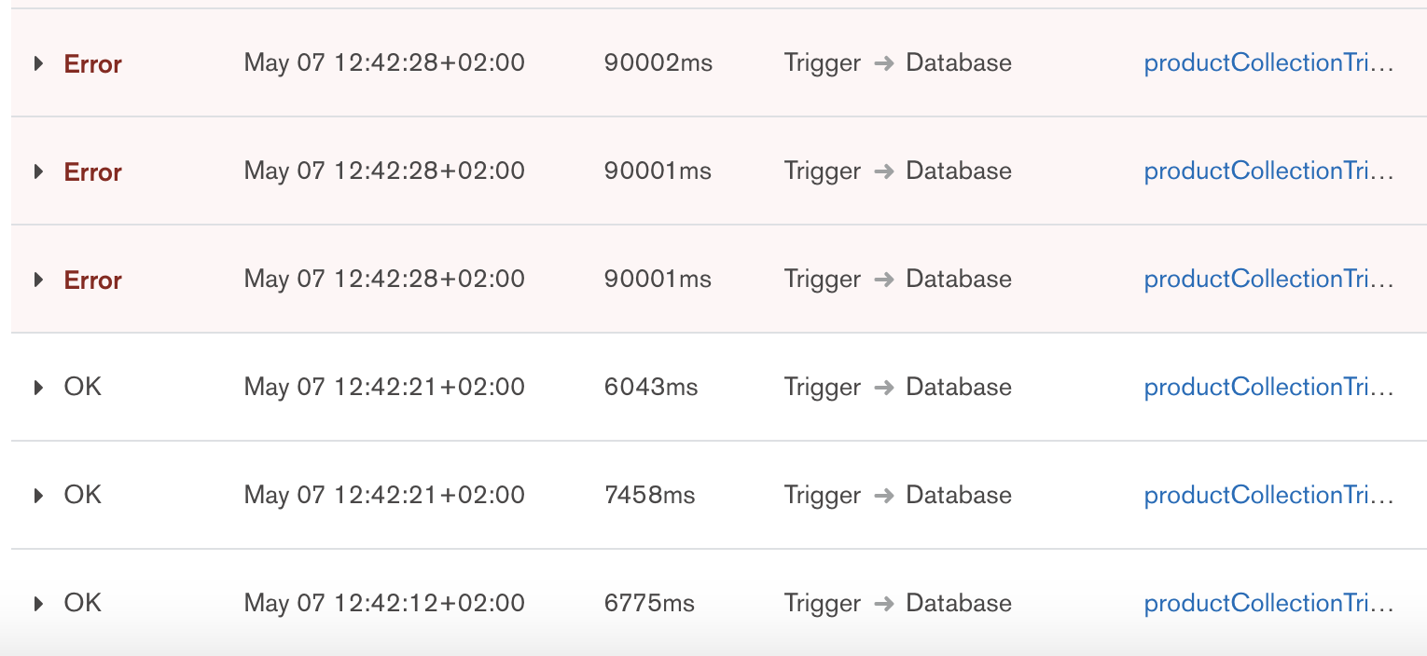
Task: Open productCollectionTri link in the 90002ms row
Action: 1268,63
